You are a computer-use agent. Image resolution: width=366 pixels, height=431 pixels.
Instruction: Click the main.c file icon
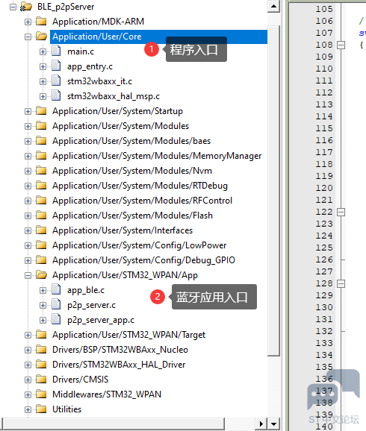point(57,51)
